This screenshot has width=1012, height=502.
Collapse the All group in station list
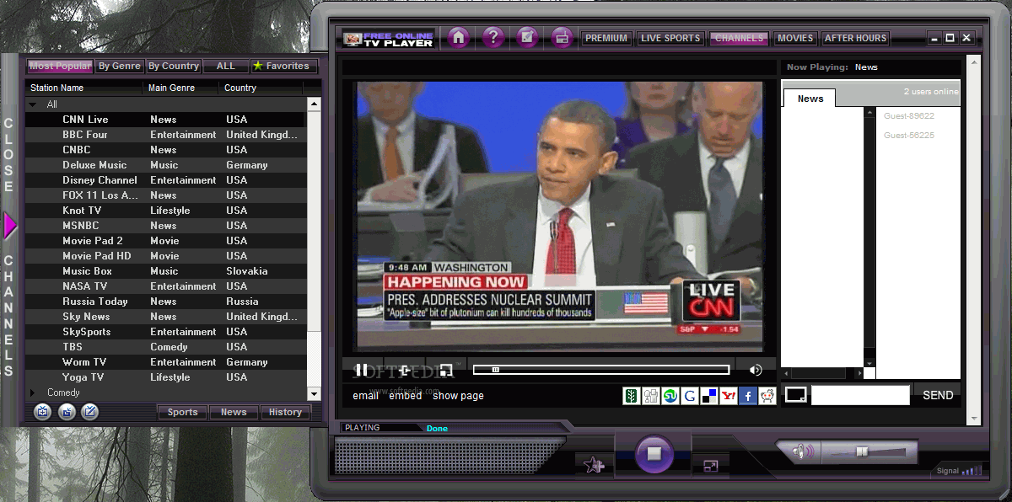pyautogui.click(x=33, y=104)
